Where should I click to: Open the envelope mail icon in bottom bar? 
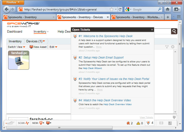click(161, 123)
